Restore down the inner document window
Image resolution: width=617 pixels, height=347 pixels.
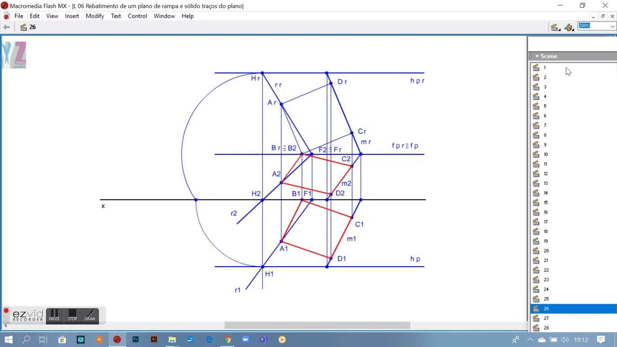603,16
